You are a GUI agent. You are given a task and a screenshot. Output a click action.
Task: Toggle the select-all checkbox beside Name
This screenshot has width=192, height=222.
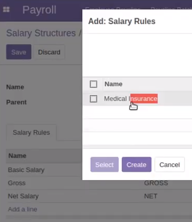coord(94,84)
